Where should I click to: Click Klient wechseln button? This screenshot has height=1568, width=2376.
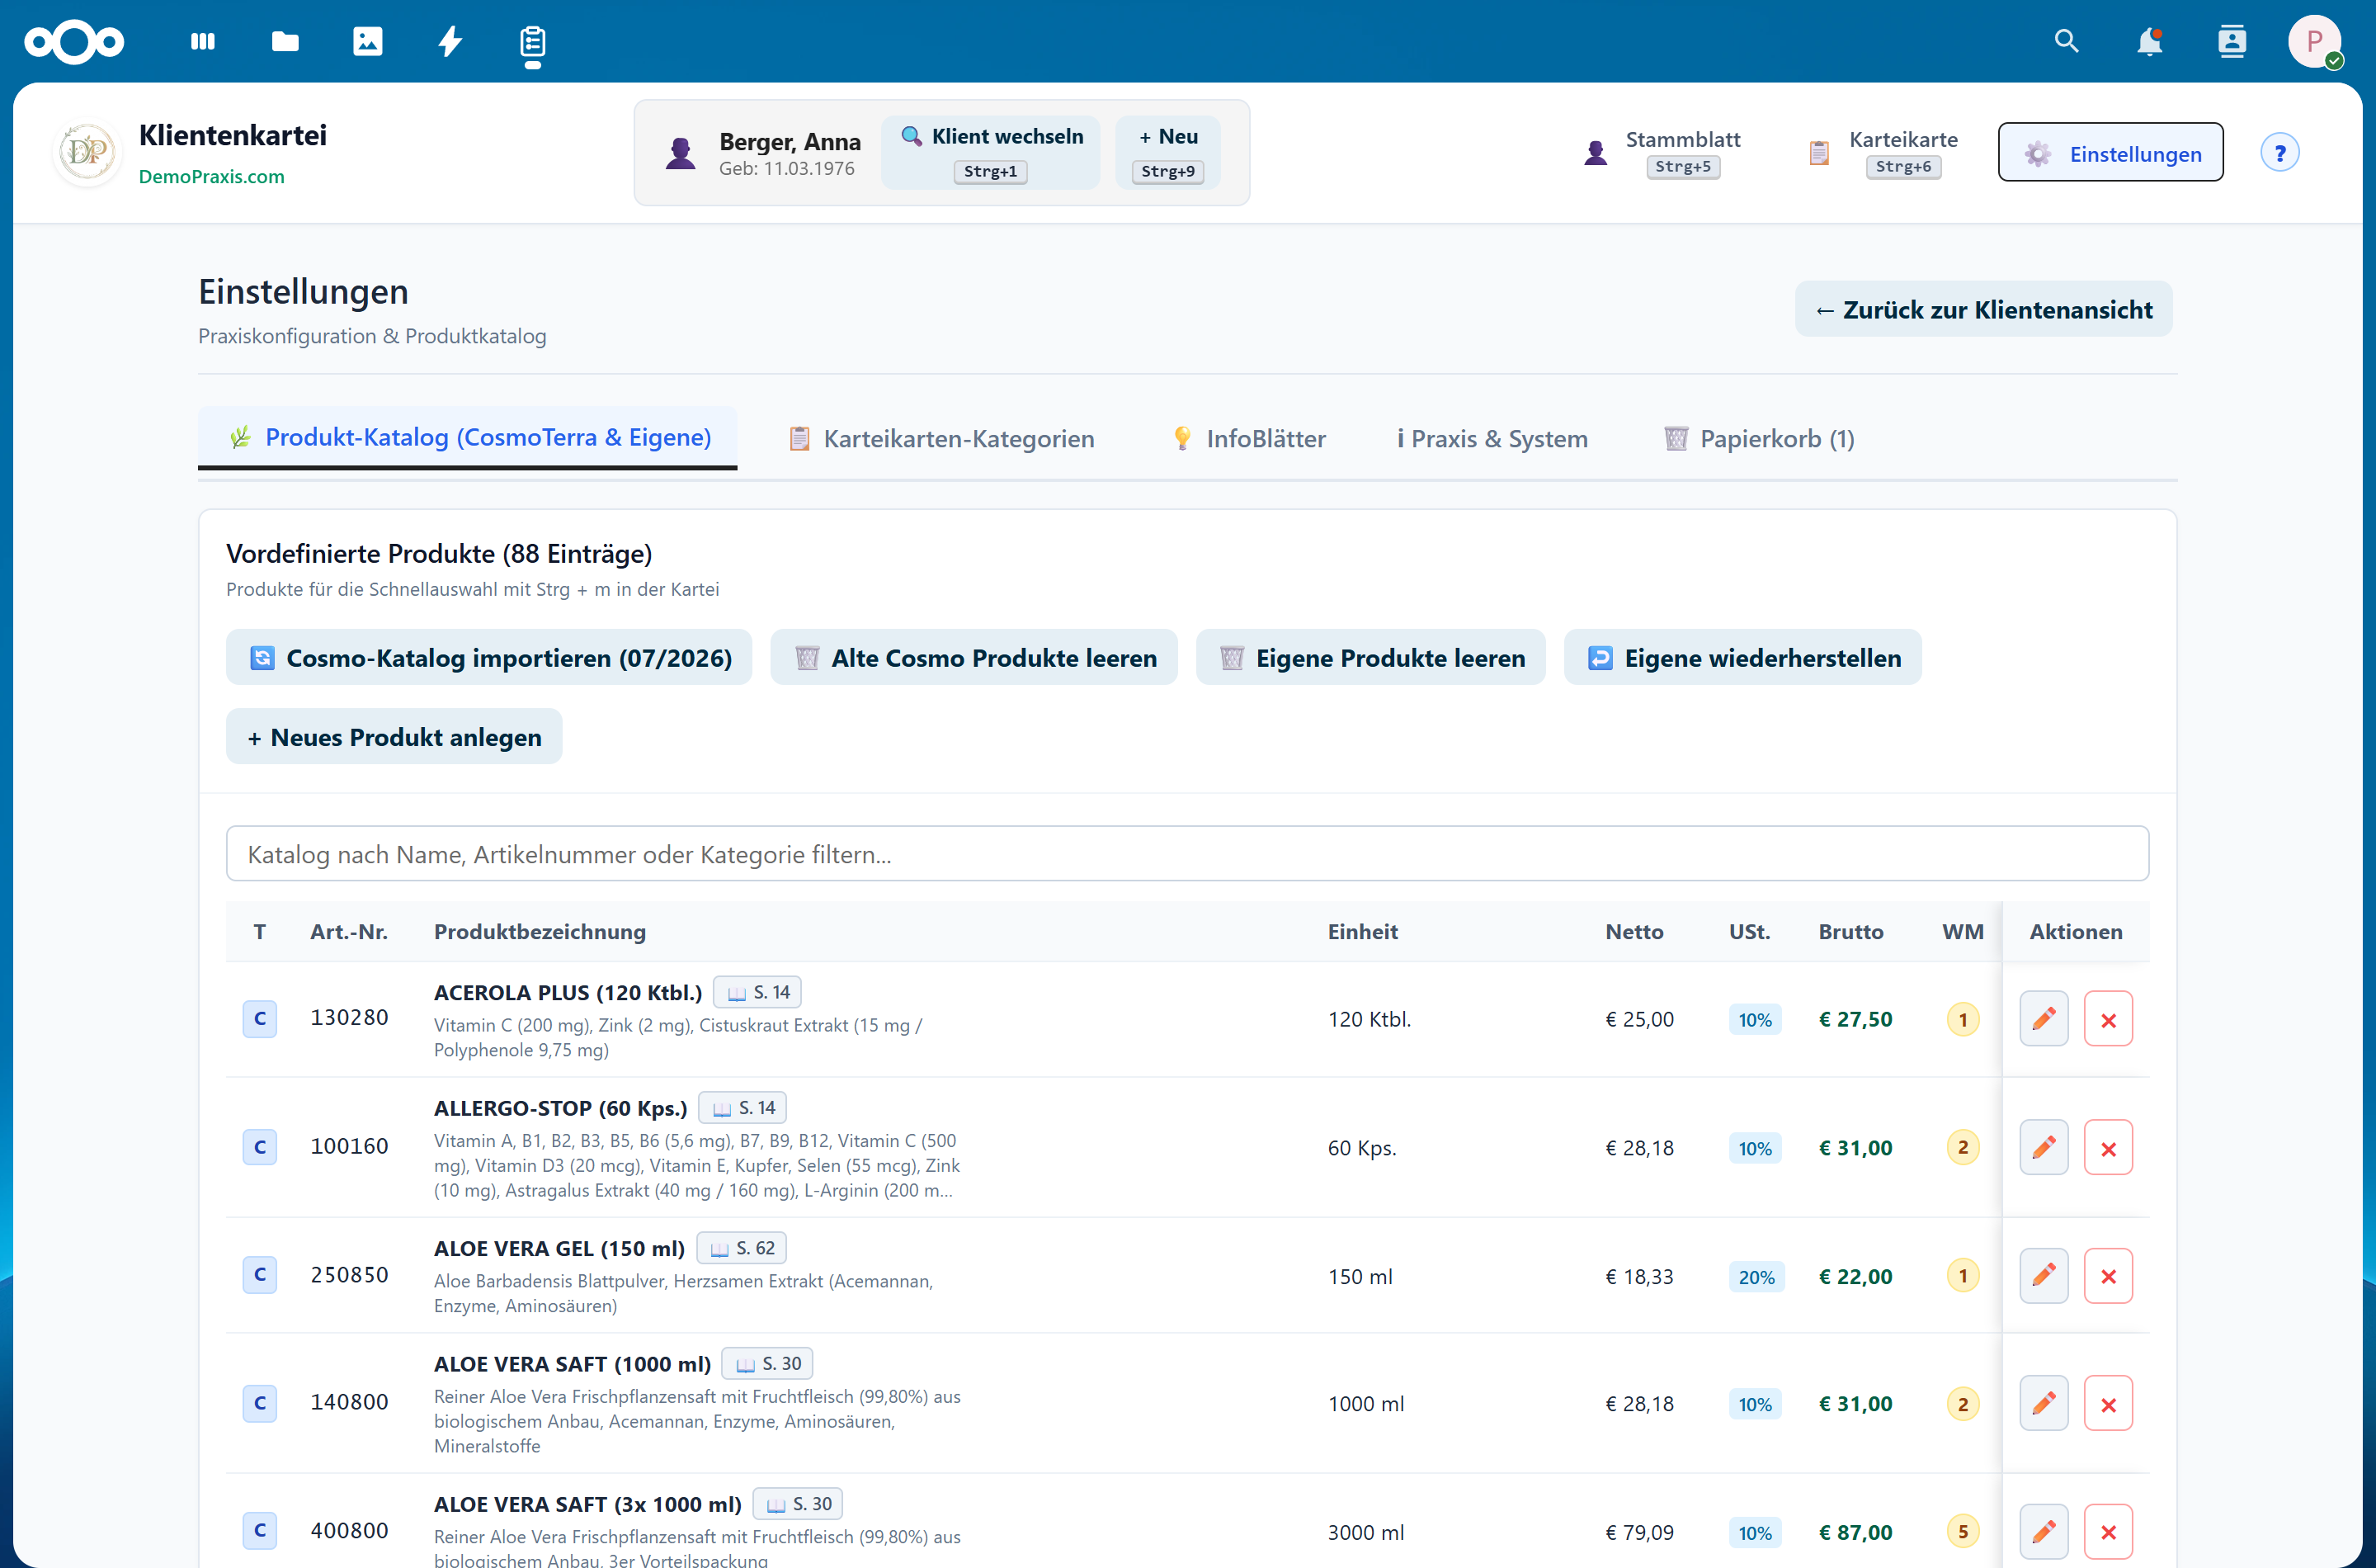[991, 152]
